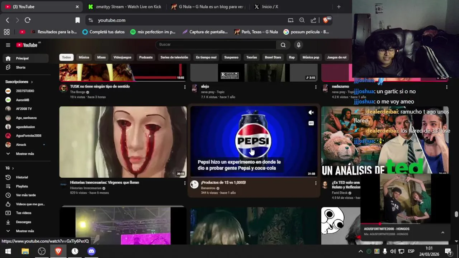Viewport: 459px width, 258px height.
Task: Start voice search with microphone icon
Action: pos(298,45)
